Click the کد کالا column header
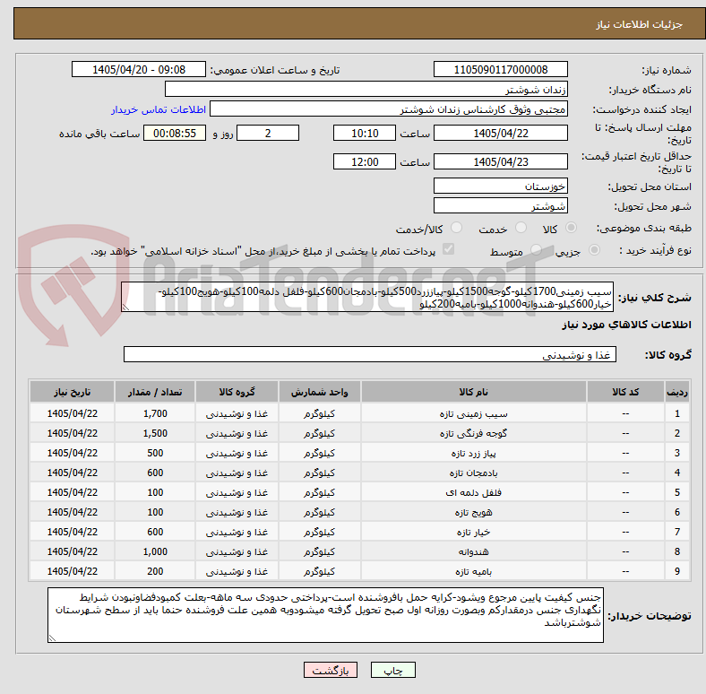The width and height of the screenshot is (706, 694). pyautogui.click(x=625, y=392)
